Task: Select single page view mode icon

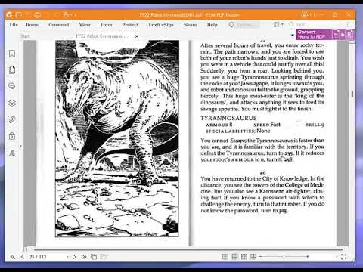Action: click(225, 257)
